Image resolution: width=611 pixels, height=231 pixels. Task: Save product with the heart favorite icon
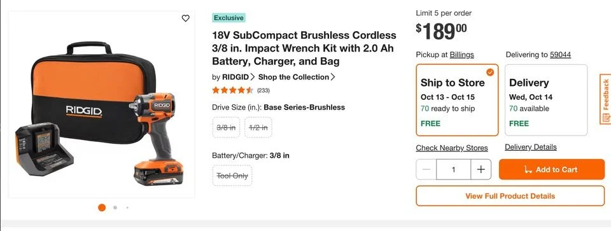185,18
